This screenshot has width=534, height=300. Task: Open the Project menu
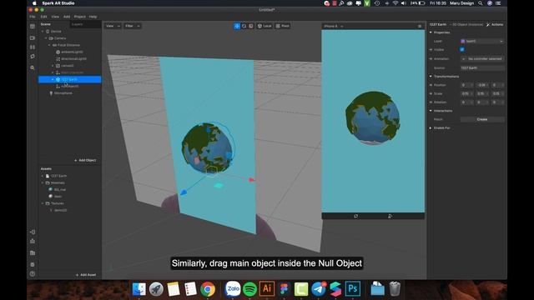pos(80,17)
